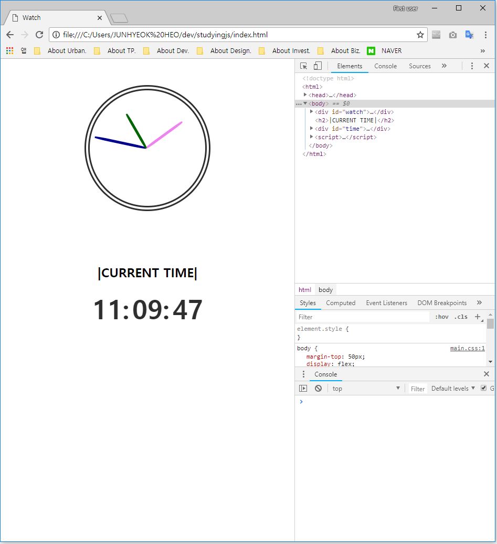Expand the div id="time" node
This screenshot has width=497, height=544.
coord(311,128)
